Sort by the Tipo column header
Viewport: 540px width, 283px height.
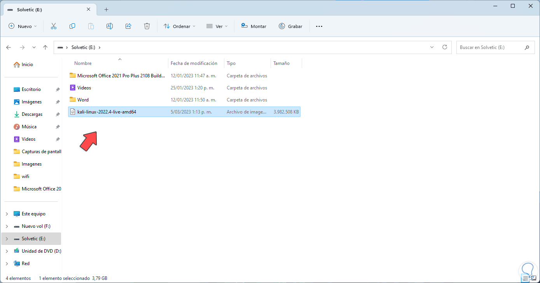pos(231,63)
